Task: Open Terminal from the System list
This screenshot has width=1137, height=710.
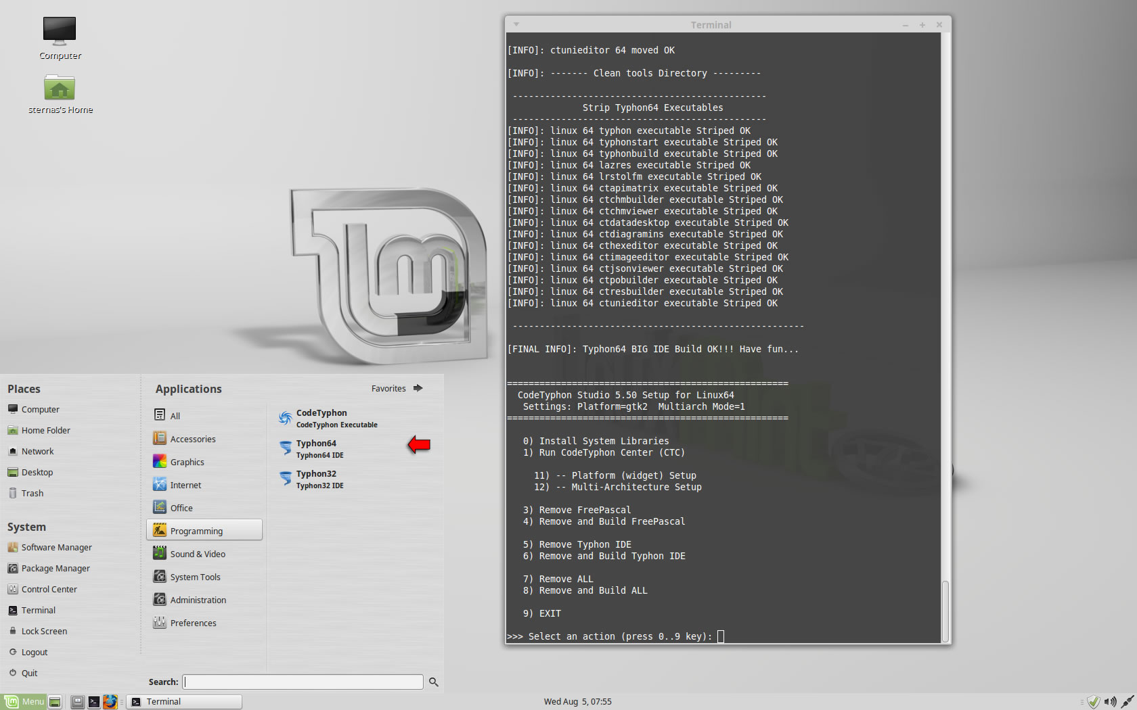Action: coord(32,610)
